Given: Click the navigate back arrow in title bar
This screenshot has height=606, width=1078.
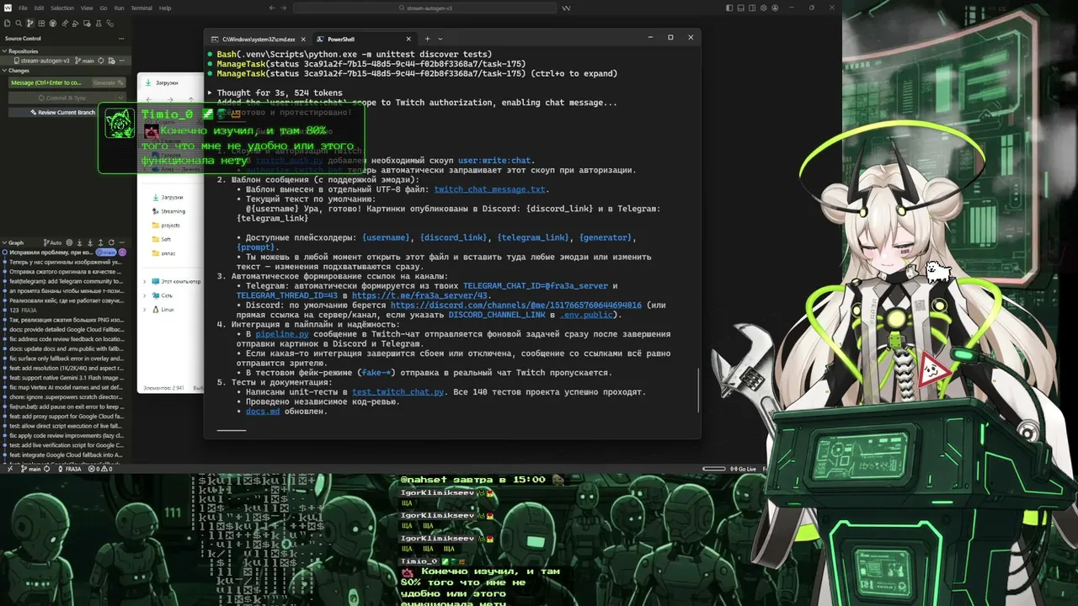Looking at the screenshot, I should point(272,8).
